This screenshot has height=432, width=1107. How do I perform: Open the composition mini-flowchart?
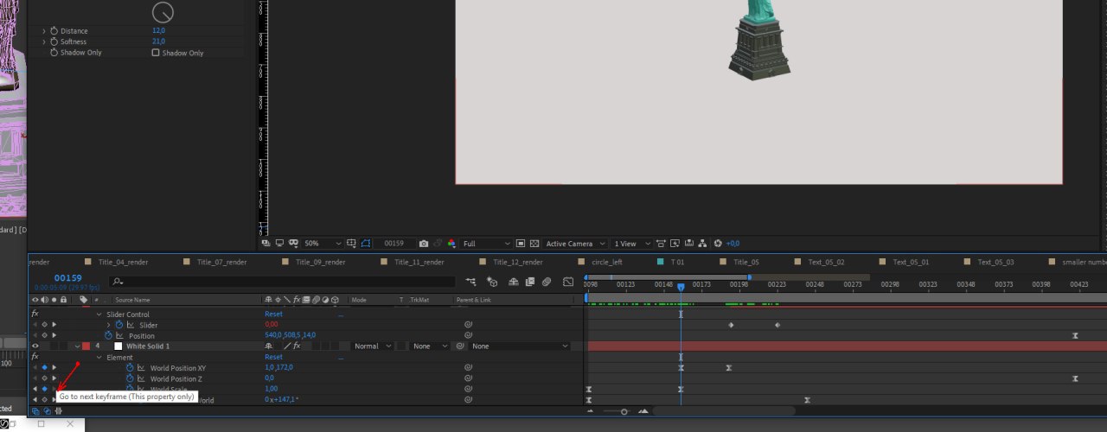pos(470,282)
